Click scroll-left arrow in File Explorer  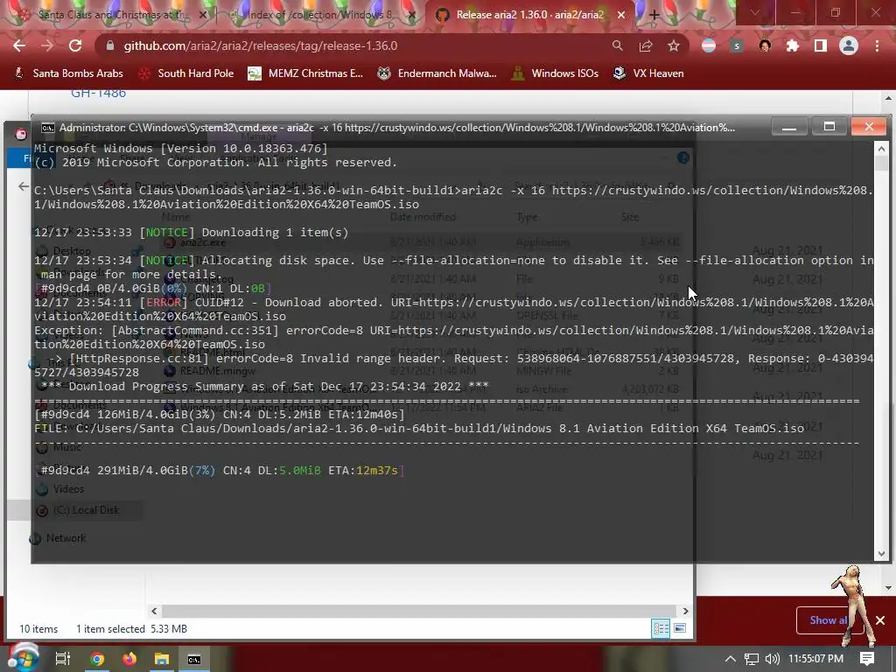(x=154, y=611)
